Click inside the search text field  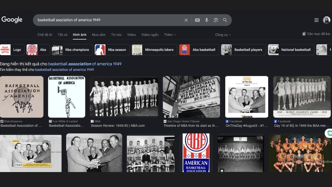108,20
